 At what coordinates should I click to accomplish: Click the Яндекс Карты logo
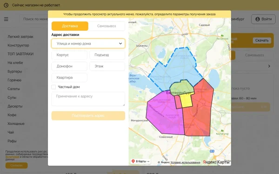click(216, 162)
